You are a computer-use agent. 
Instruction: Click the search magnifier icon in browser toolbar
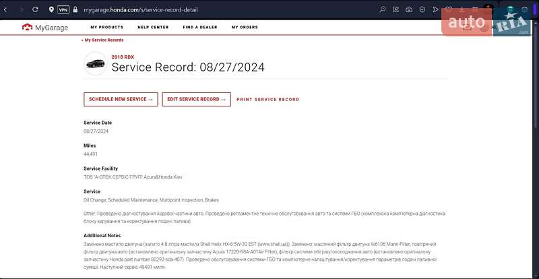(383, 10)
